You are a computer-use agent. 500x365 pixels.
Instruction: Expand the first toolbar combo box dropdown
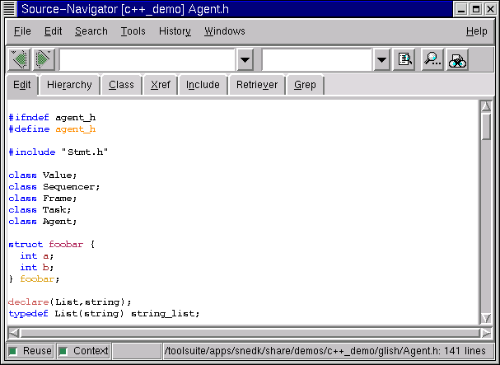pyautogui.click(x=245, y=59)
